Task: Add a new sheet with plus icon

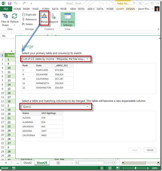Action: click(x=58, y=163)
